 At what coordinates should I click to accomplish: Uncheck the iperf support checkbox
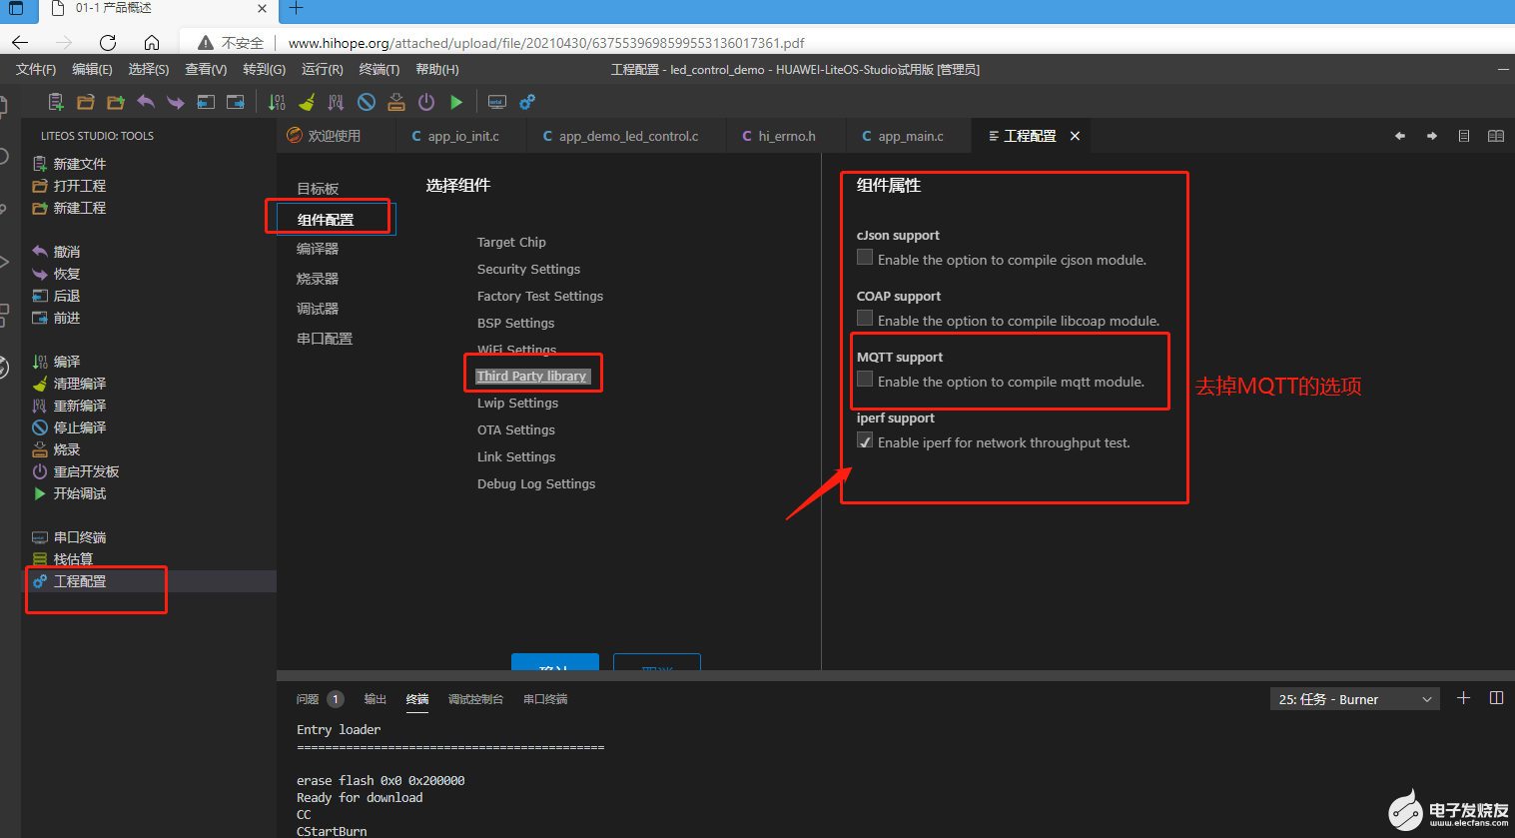[865, 440]
